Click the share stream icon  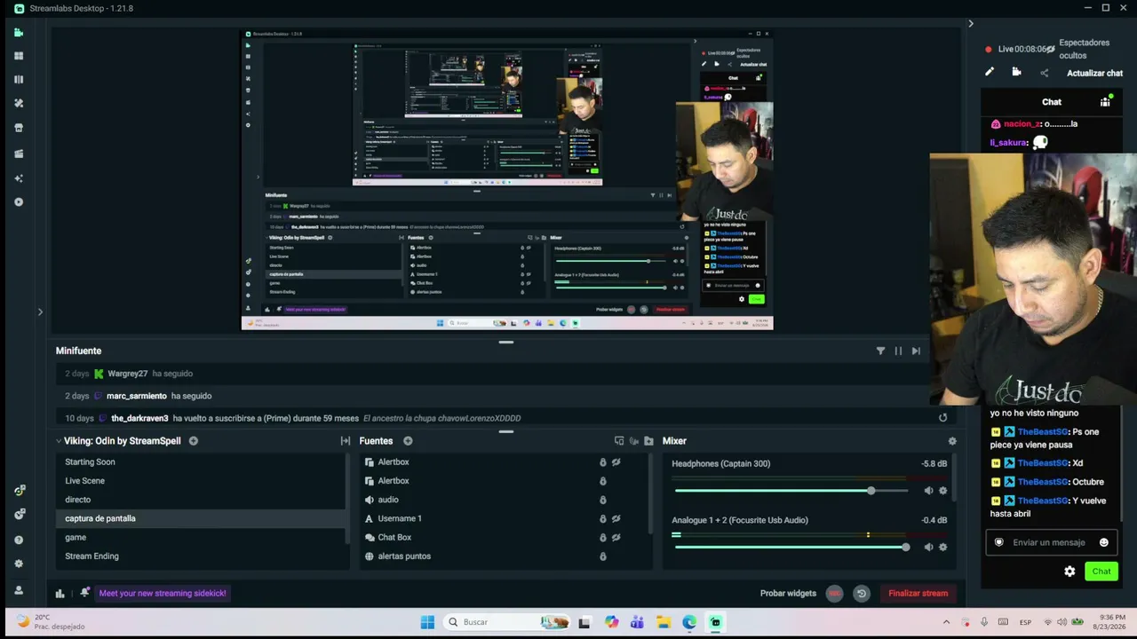click(1044, 73)
